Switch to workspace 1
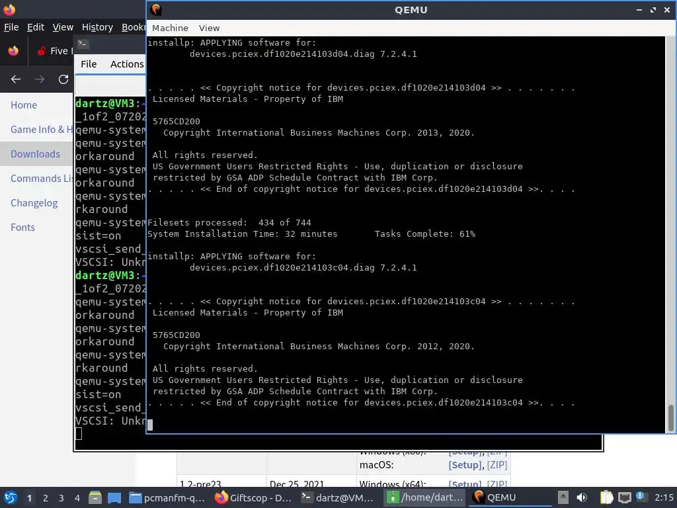Image resolution: width=677 pixels, height=508 pixels. pos(29,498)
